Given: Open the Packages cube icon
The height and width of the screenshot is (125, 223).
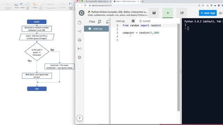Looking at the screenshot, I should (x=79, y=40).
